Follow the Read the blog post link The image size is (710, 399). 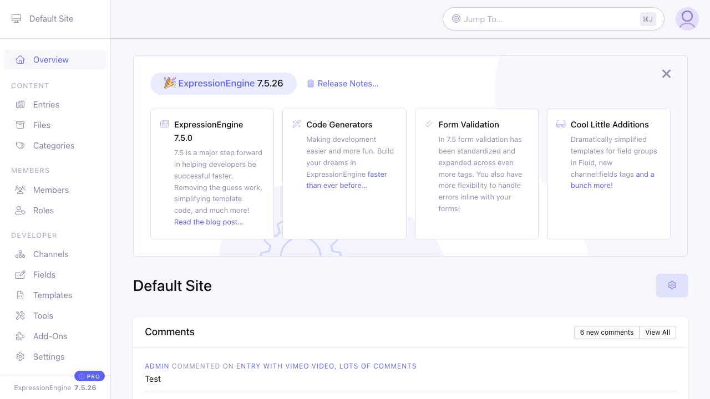(x=209, y=222)
